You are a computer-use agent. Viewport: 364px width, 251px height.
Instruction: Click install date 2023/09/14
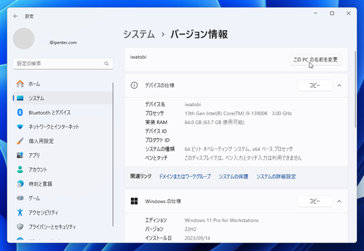(x=197, y=238)
